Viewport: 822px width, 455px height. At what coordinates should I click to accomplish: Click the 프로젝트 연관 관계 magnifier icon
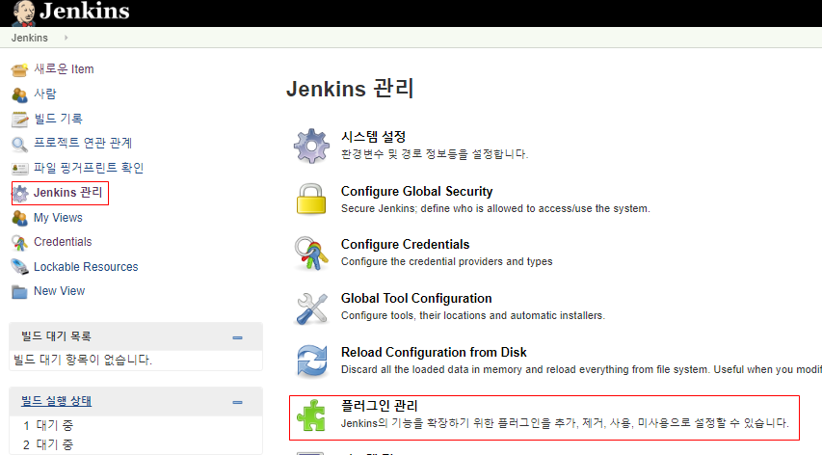point(19,145)
